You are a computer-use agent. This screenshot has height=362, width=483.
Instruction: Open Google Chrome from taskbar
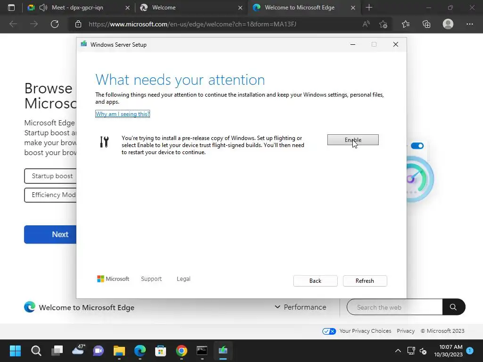tap(182, 351)
